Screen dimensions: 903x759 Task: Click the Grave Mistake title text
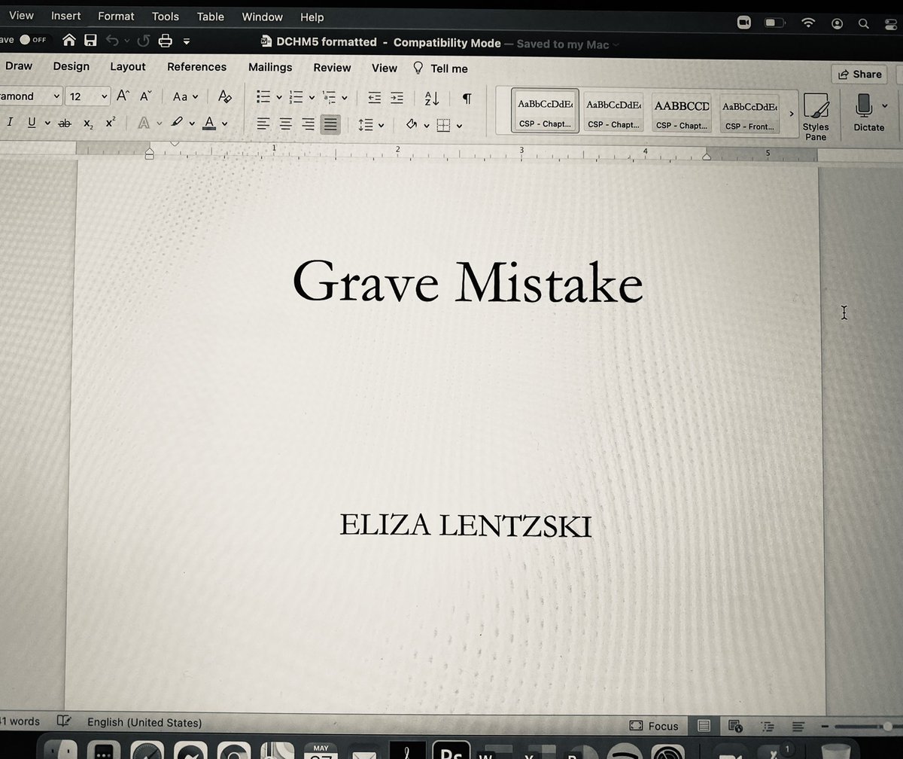[x=467, y=282]
